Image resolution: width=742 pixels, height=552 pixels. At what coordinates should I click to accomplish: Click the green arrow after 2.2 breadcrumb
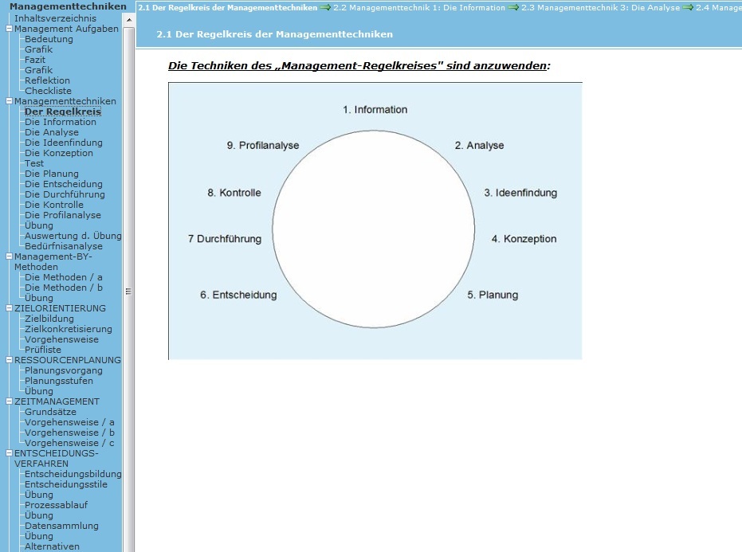tap(513, 8)
